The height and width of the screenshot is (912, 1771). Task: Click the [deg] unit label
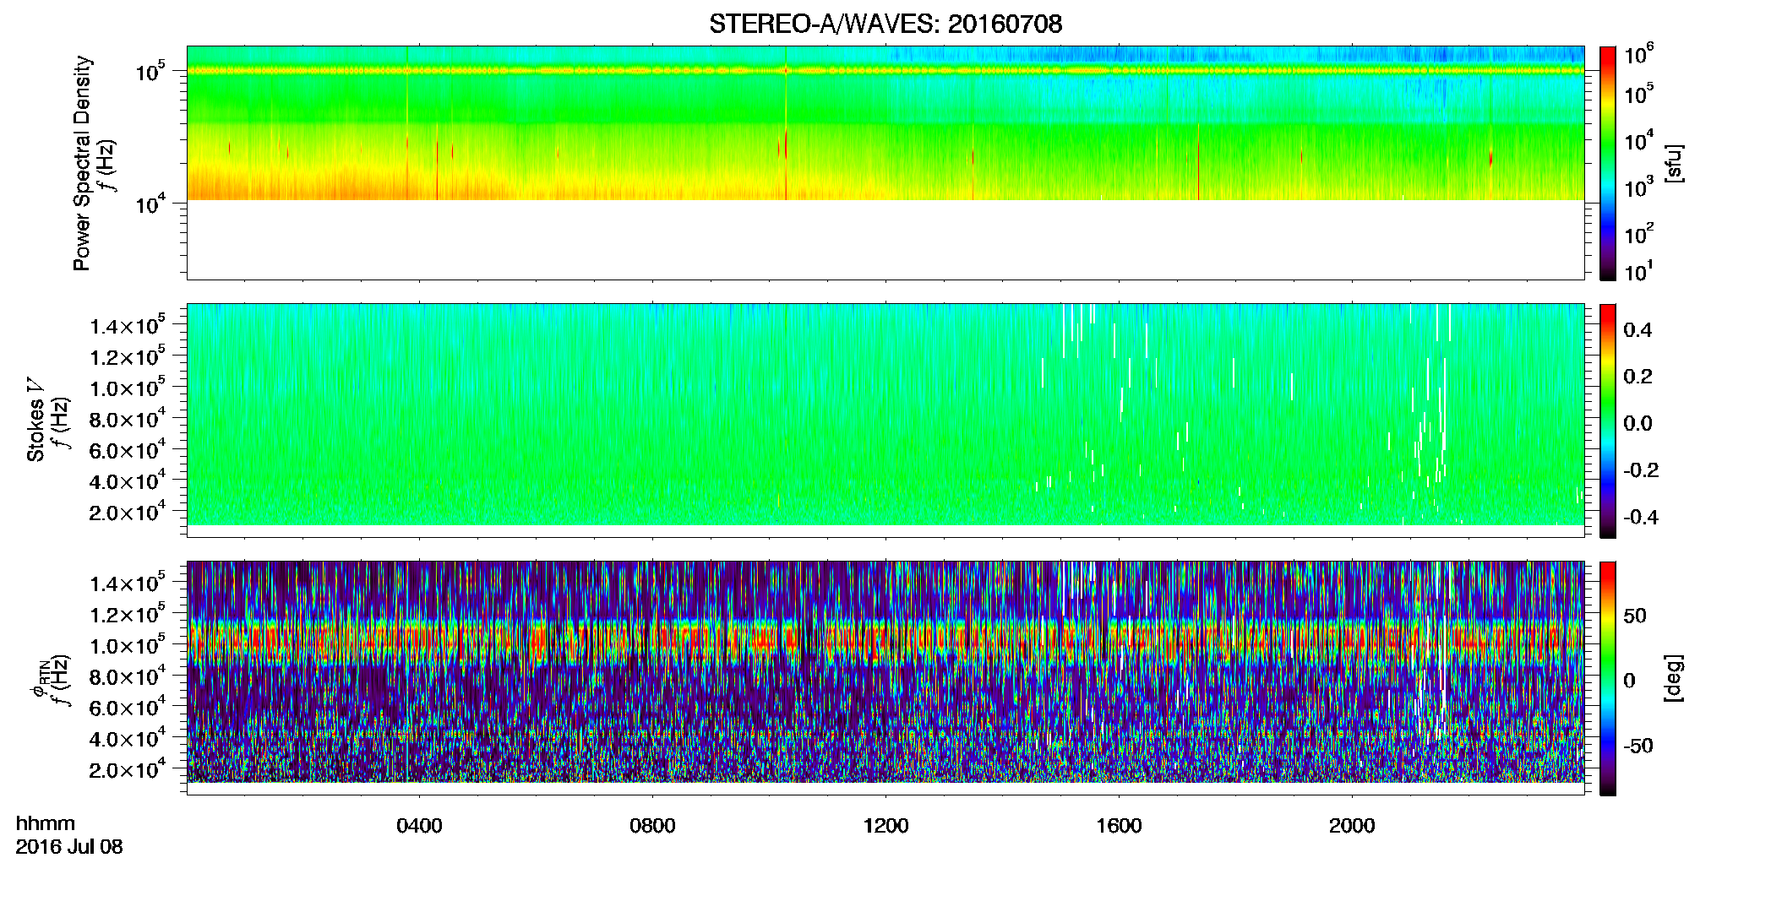pos(1674,677)
